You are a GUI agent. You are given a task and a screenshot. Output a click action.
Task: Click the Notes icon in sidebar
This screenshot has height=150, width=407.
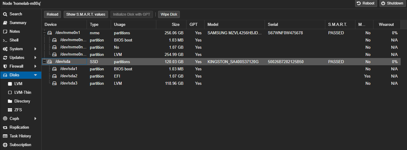[x=5, y=32]
